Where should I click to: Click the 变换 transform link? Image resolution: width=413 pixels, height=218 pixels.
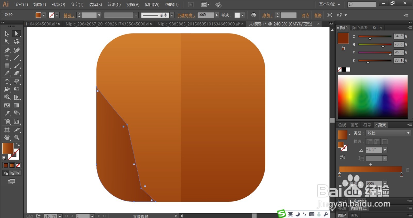point(318,15)
